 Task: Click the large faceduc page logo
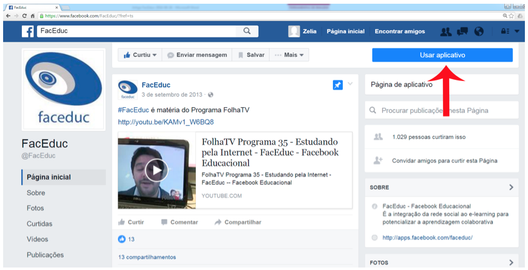point(64,89)
